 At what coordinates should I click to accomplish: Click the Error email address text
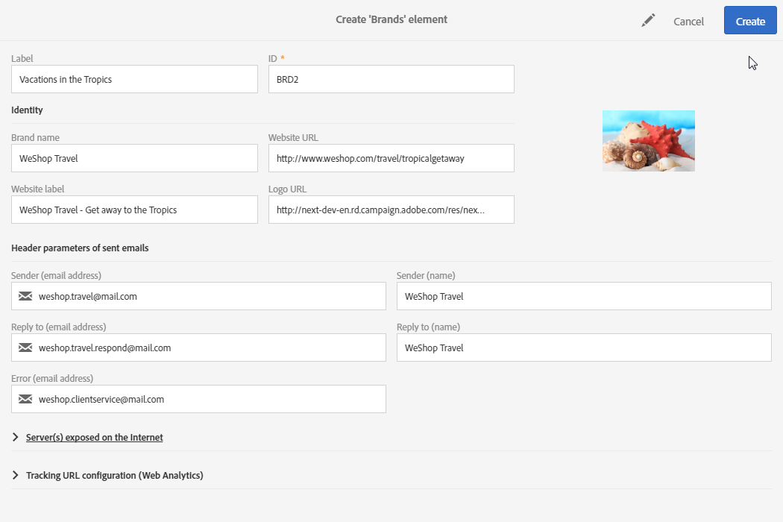pyautogui.click(x=101, y=399)
